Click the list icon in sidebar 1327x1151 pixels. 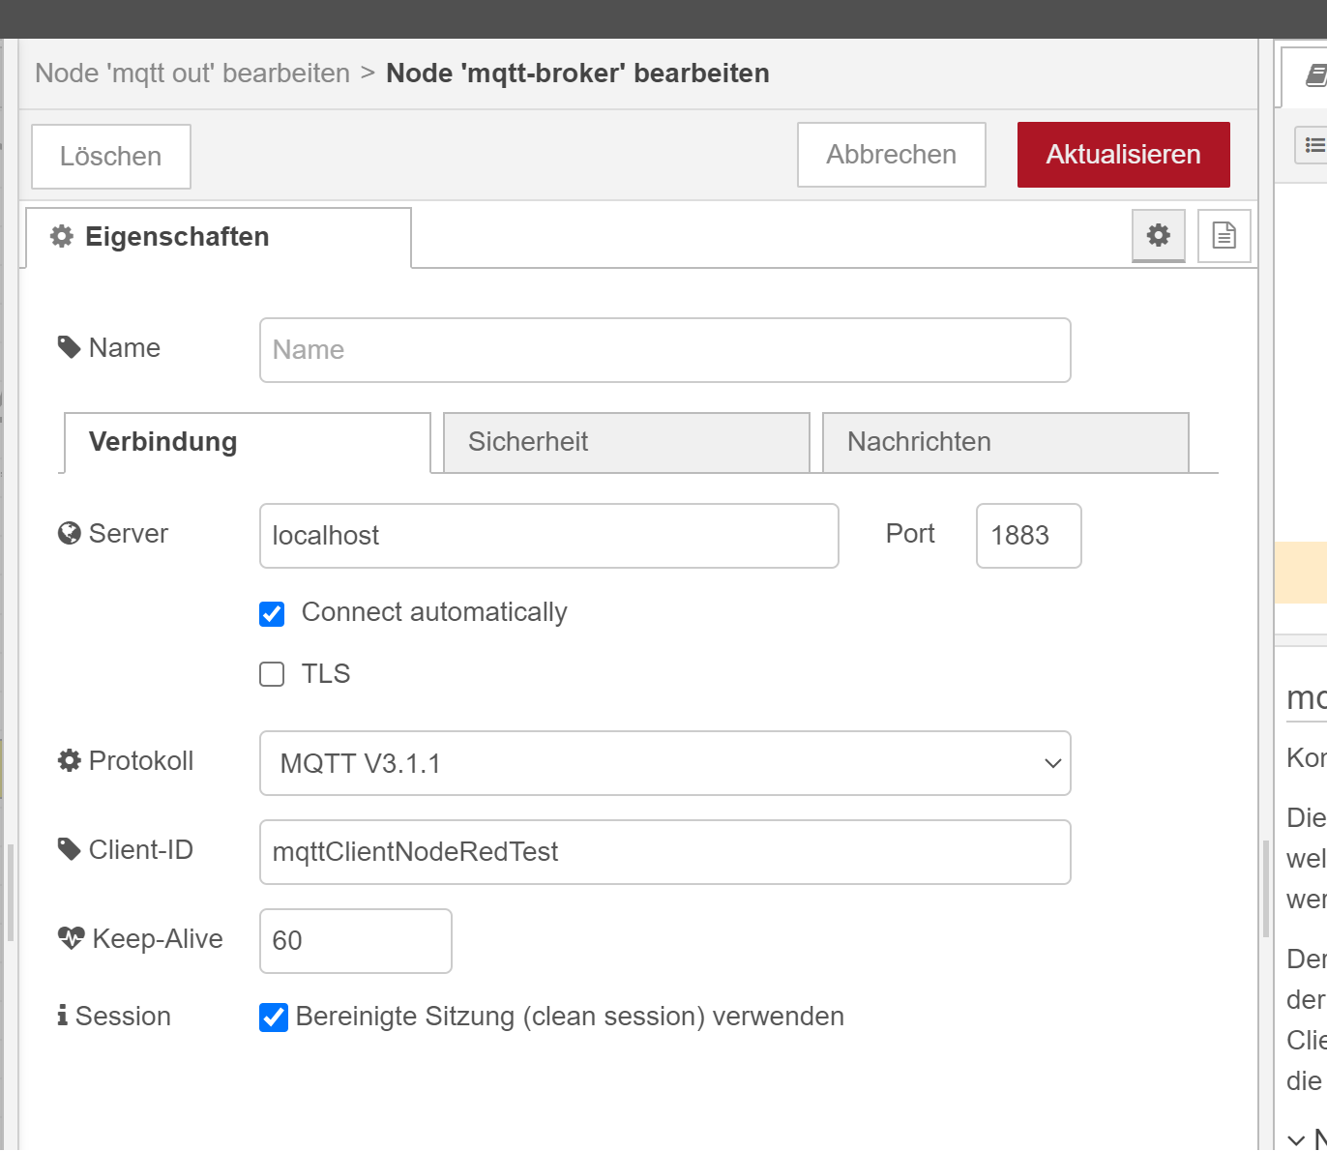tap(1313, 145)
